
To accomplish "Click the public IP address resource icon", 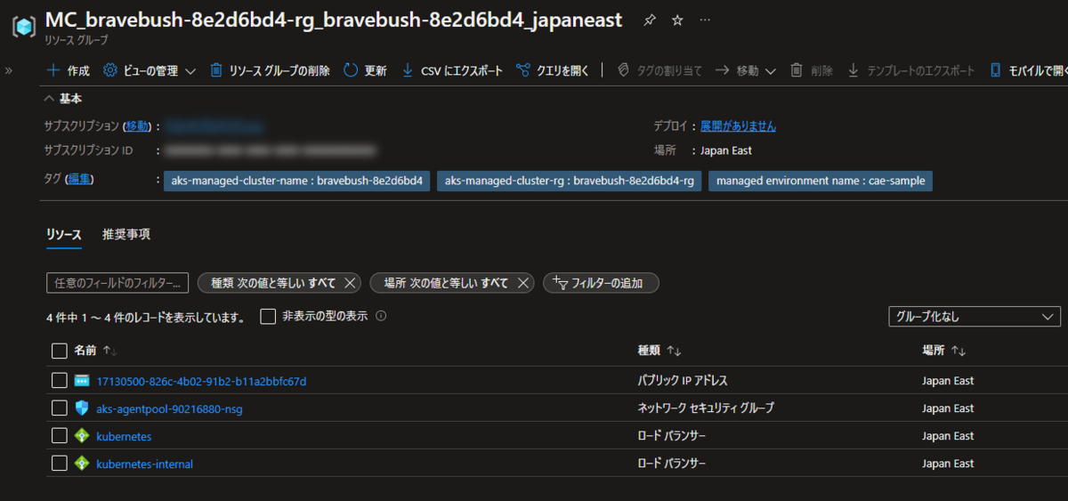I will (x=82, y=381).
